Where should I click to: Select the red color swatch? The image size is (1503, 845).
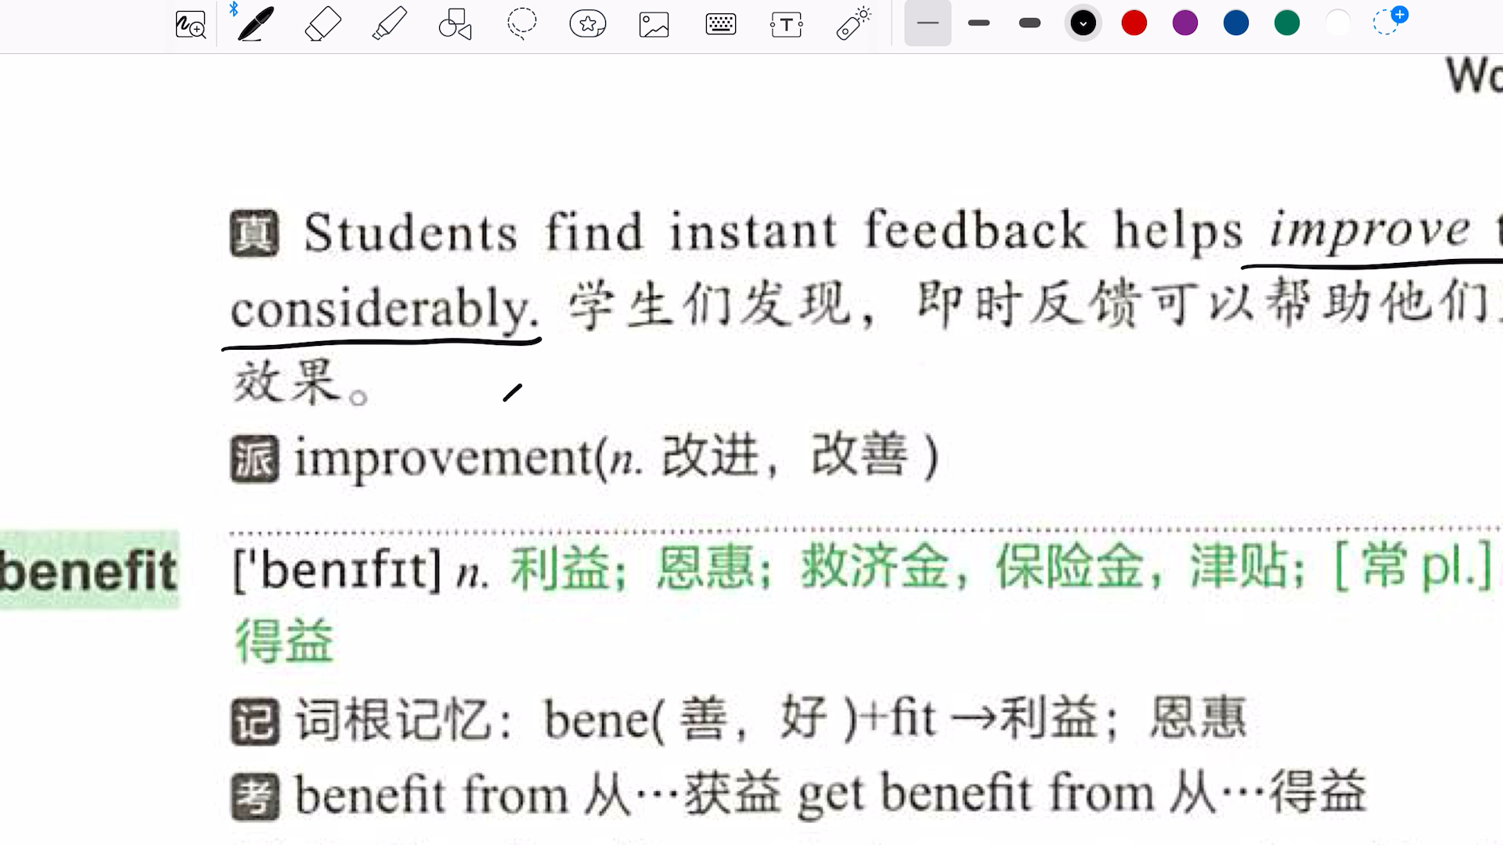point(1134,23)
